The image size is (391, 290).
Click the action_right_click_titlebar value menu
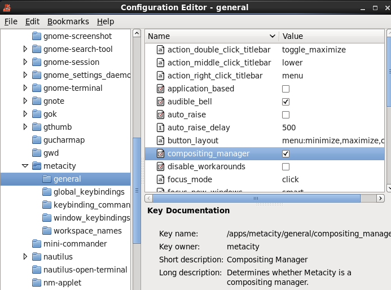click(292, 76)
